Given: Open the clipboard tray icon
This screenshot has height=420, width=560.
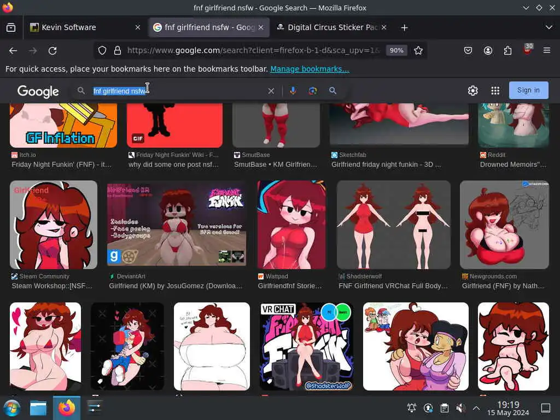Looking at the screenshot, I should coord(444,407).
